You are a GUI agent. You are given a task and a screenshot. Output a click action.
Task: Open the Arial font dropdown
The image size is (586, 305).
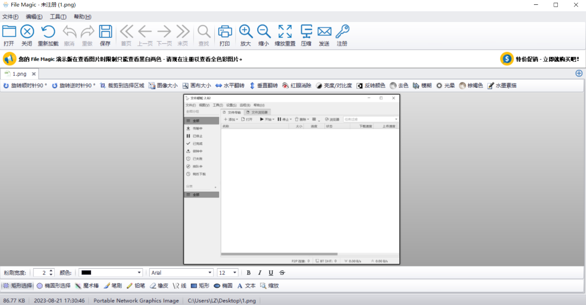210,272
